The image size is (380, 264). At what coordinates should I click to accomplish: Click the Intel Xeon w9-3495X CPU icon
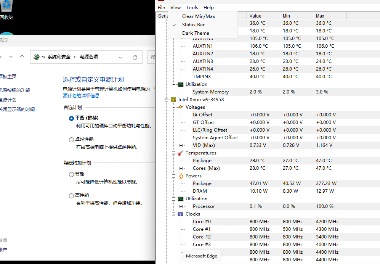173,100
